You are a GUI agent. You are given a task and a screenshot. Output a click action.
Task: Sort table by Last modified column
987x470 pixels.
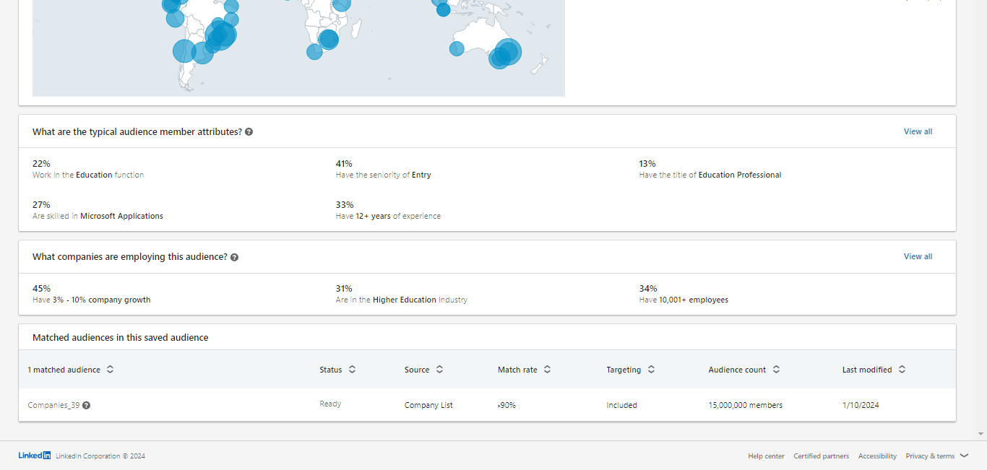tap(902, 370)
